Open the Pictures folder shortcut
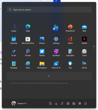The width and height of the screenshot is (98, 110). pos(68,104)
